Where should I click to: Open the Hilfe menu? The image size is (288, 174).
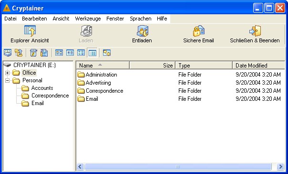162,19
